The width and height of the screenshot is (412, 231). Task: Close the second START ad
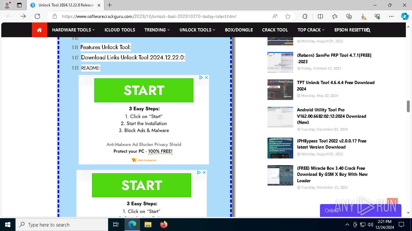(x=204, y=172)
